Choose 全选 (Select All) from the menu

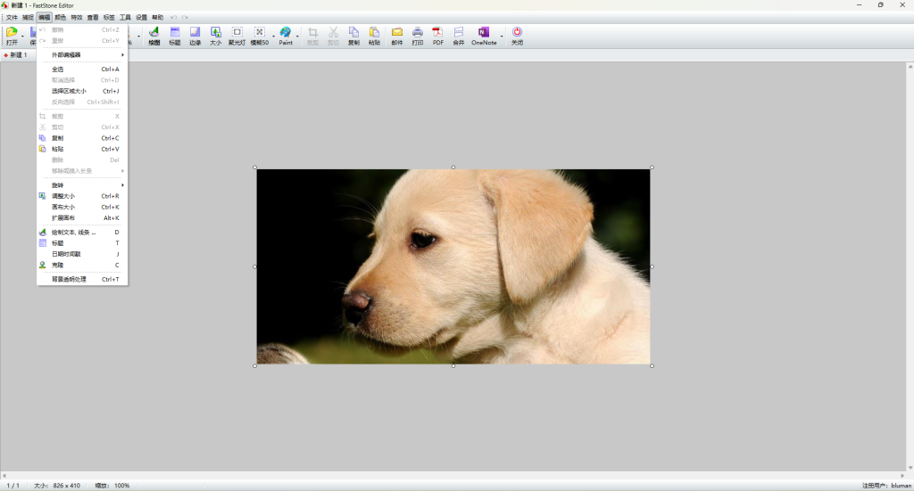[x=82, y=70]
